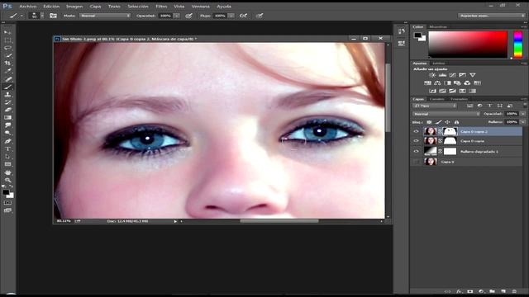This screenshot has width=529, height=297.
Task: Add a Color Balance adjustment
Action: tap(437, 82)
